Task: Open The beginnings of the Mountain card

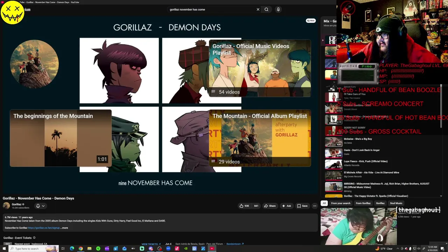Action: [x=61, y=138]
